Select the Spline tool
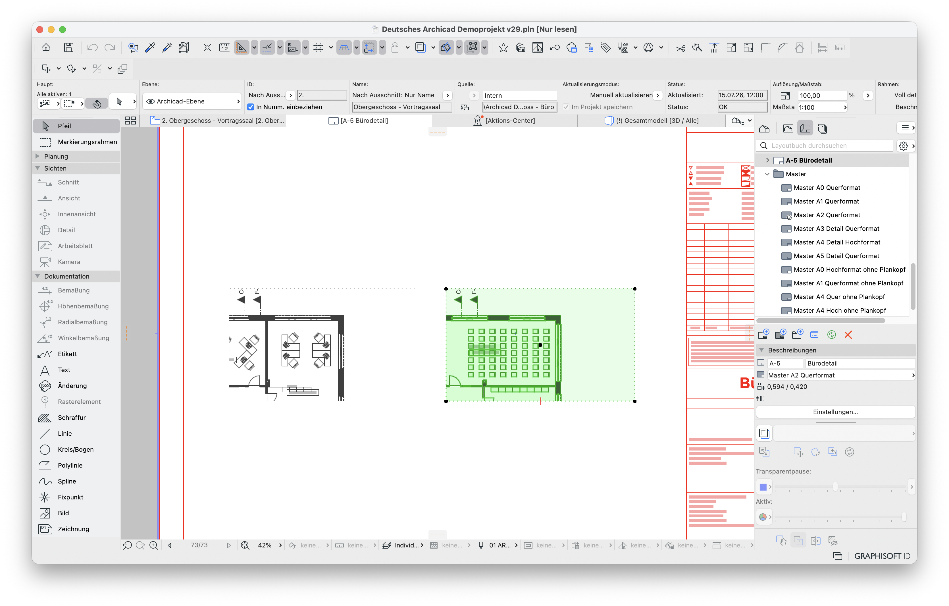Screen dimensions: 949x606 (76, 482)
